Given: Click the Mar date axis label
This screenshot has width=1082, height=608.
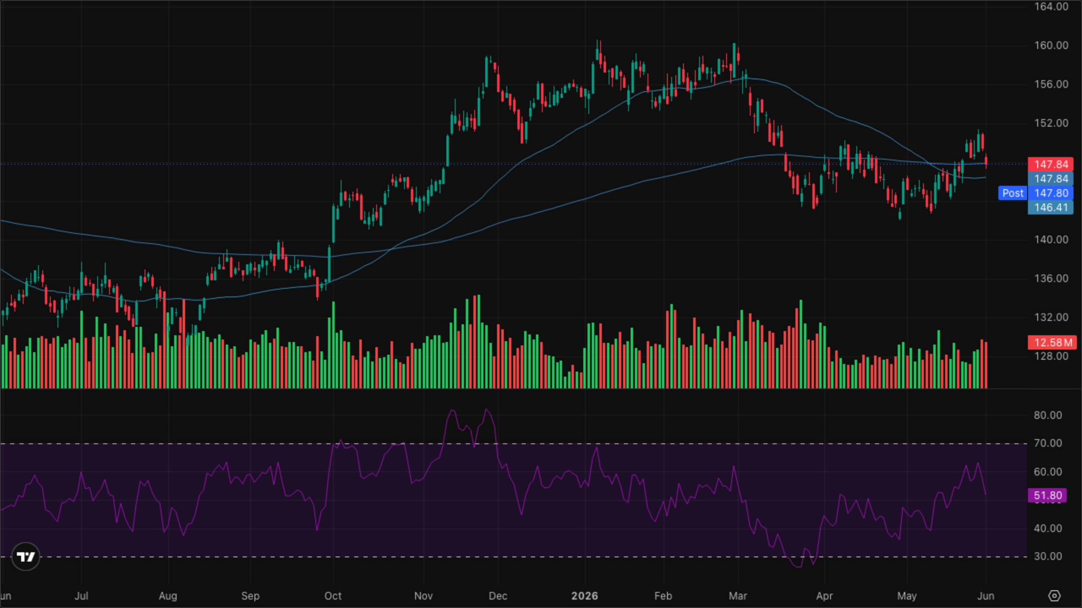Looking at the screenshot, I should pyautogui.click(x=738, y=596).
